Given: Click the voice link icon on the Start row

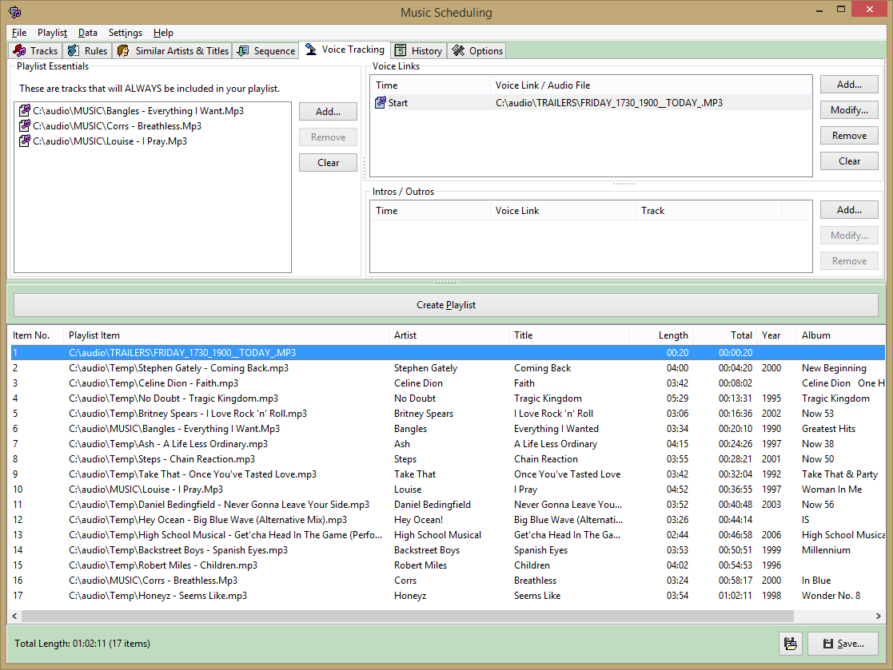Looking at the screenshot, I should (x=381, y=102).
